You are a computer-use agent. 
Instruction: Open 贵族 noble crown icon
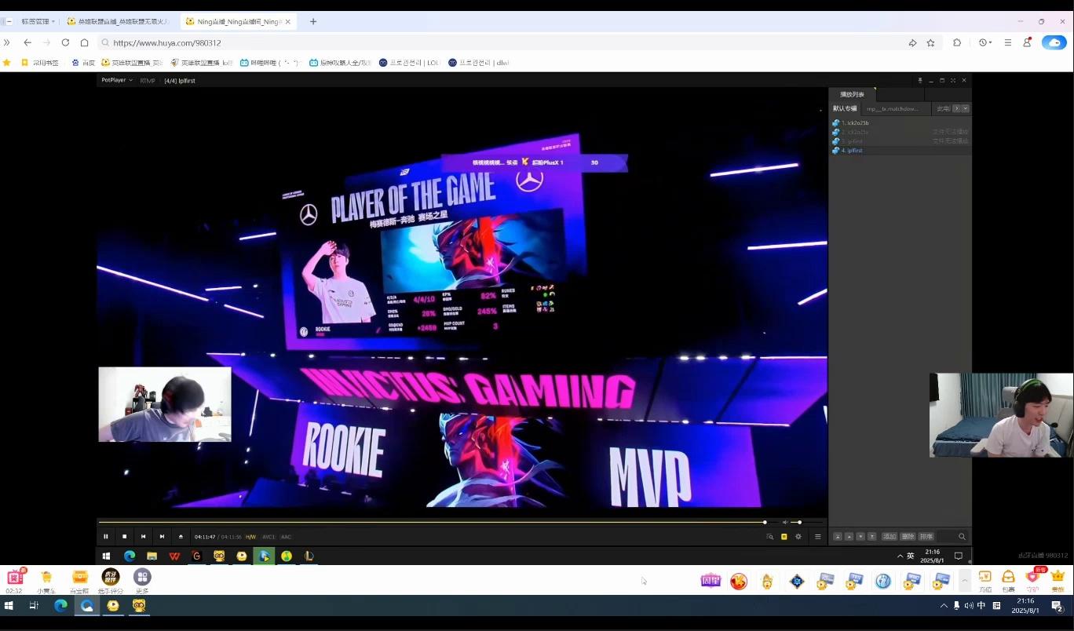[1058, 581]
